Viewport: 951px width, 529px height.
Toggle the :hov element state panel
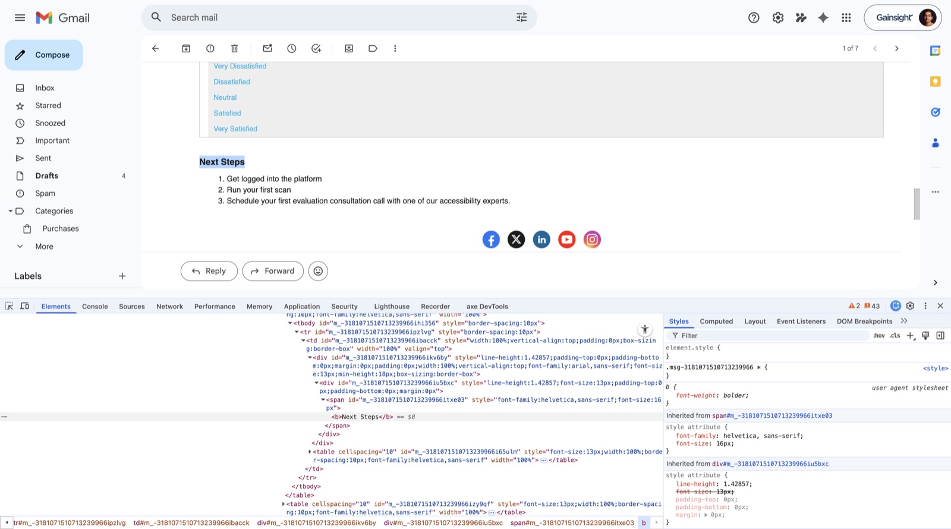coord(879,336)
